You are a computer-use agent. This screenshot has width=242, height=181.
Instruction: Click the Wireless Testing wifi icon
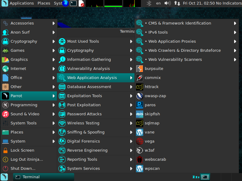62,123
